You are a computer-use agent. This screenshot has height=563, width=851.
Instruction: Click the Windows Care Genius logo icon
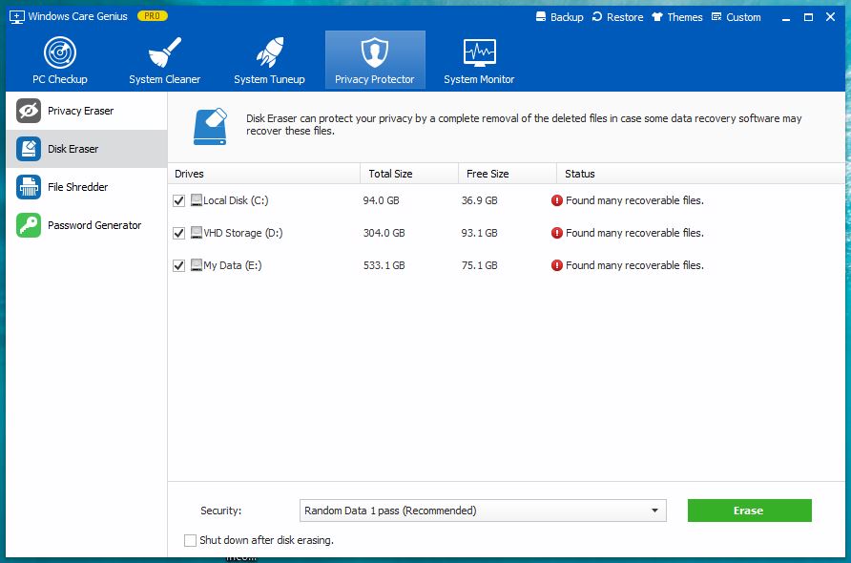[17, 17]
